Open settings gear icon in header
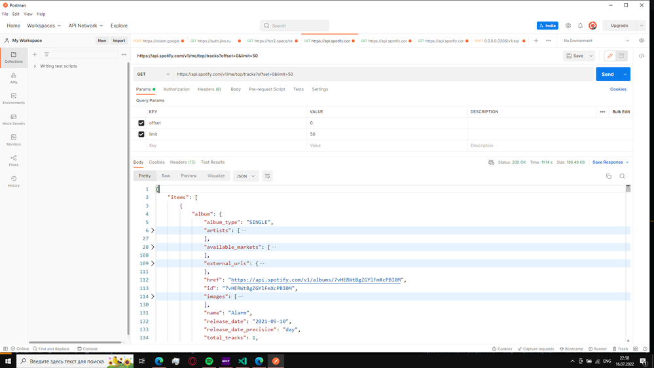 568,26
